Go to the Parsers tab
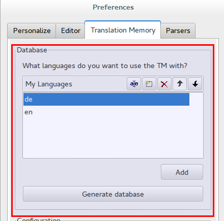Screen dimensions: 224x221 [178, 30]
